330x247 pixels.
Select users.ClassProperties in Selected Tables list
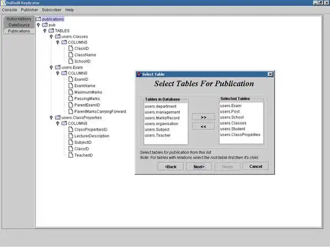coord(241,134)
